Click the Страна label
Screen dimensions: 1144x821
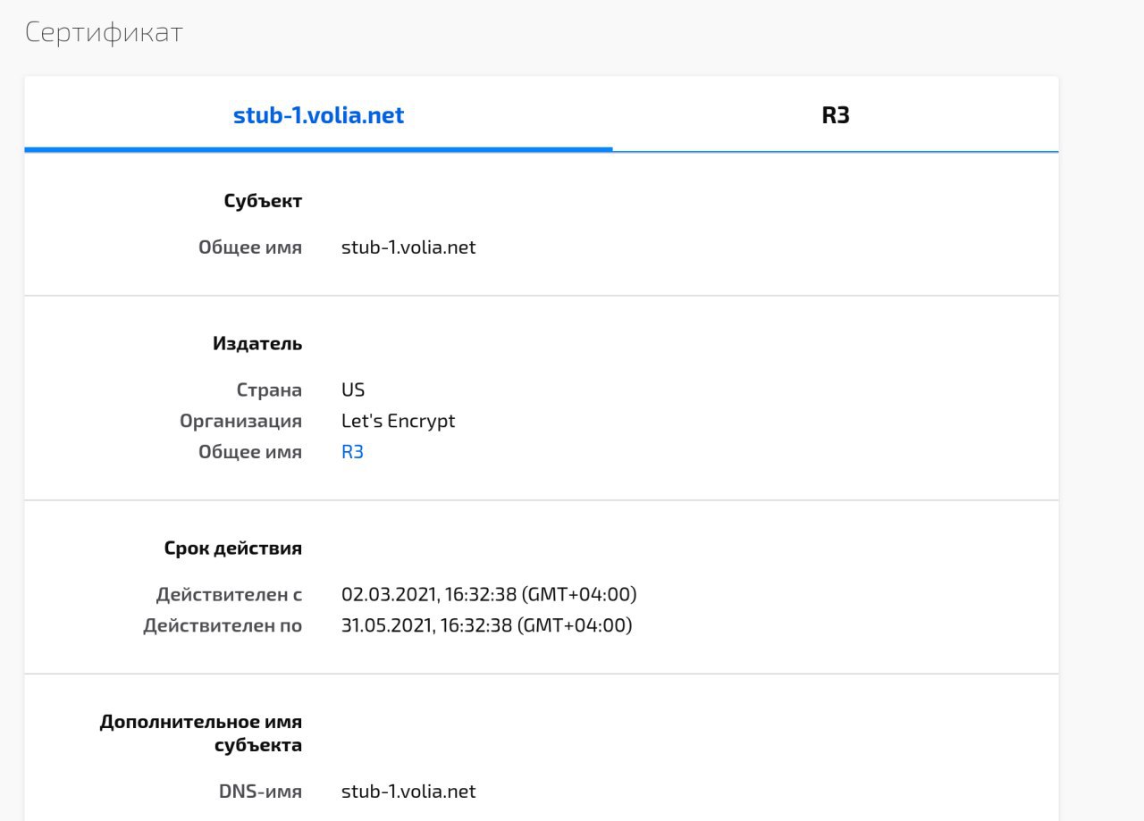point(269,390)
